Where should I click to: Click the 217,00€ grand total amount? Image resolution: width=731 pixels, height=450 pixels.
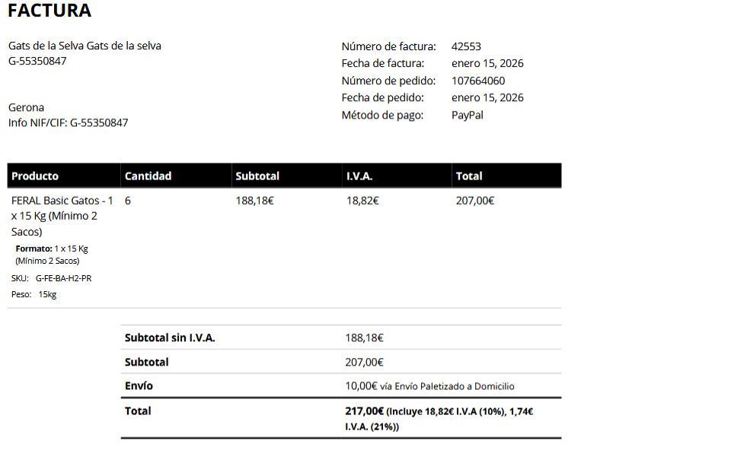(x=364, y=411)
